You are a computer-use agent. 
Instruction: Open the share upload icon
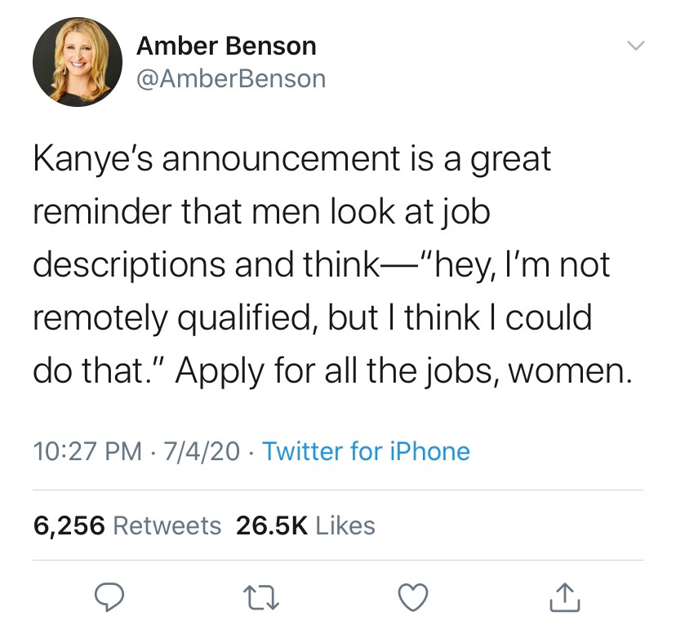point(565,597)
